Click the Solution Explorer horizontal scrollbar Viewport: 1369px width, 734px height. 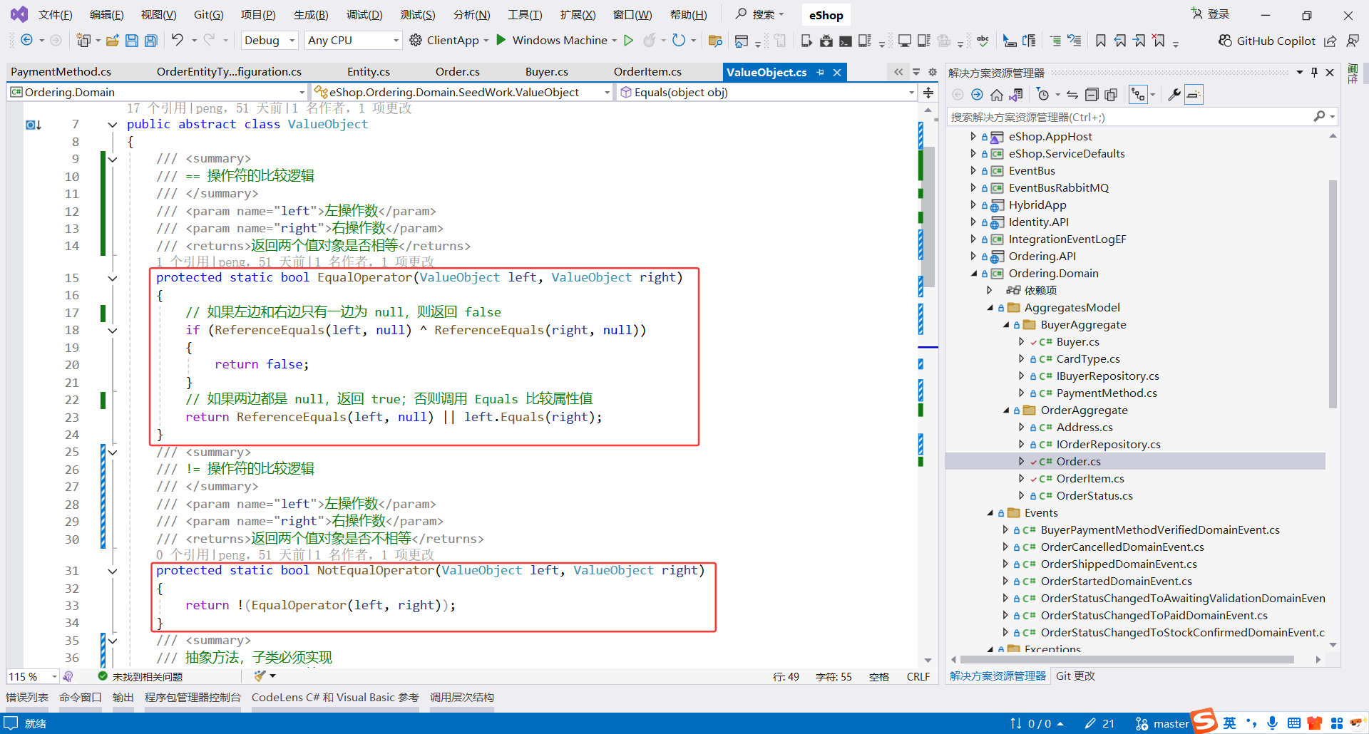pyautogui.click(x=1128, y=660)
